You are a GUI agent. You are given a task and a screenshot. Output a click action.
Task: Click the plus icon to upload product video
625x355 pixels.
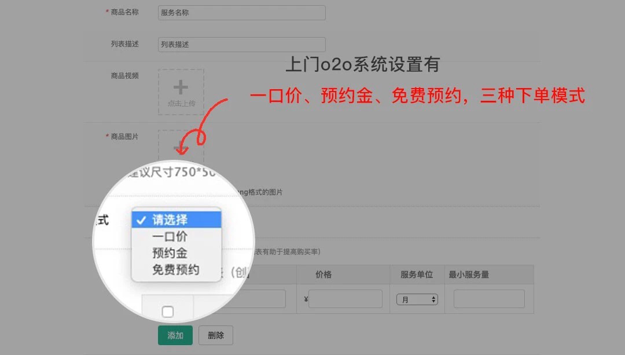181,88
